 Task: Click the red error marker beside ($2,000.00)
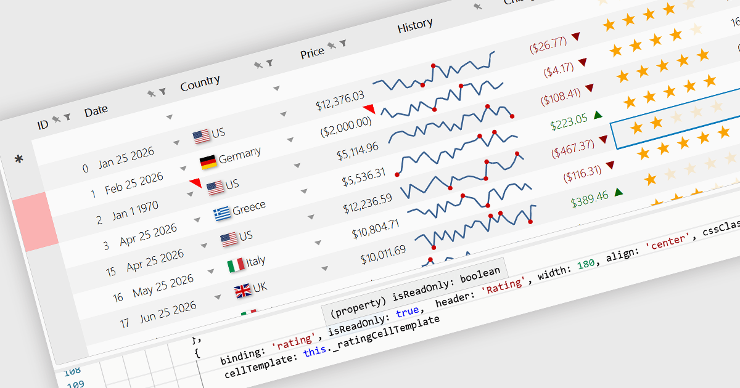[370, 109]
